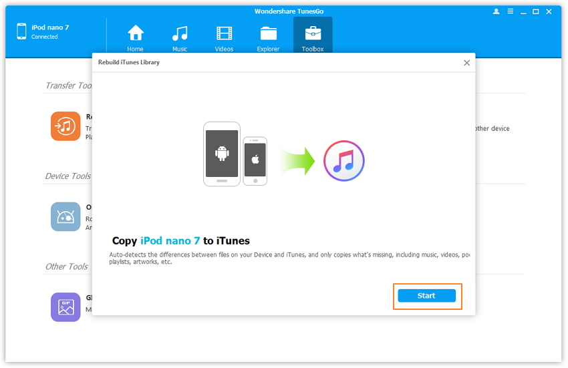
Task: Click the green transfer arrow graphic
Action: tap(297, 162)
